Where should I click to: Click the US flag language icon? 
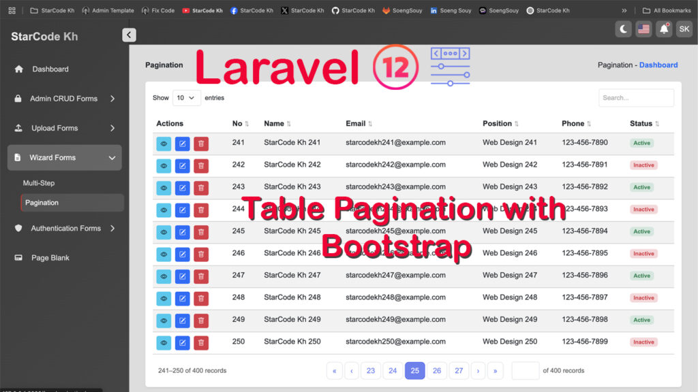pyautogui.click(x=643, y=29)
